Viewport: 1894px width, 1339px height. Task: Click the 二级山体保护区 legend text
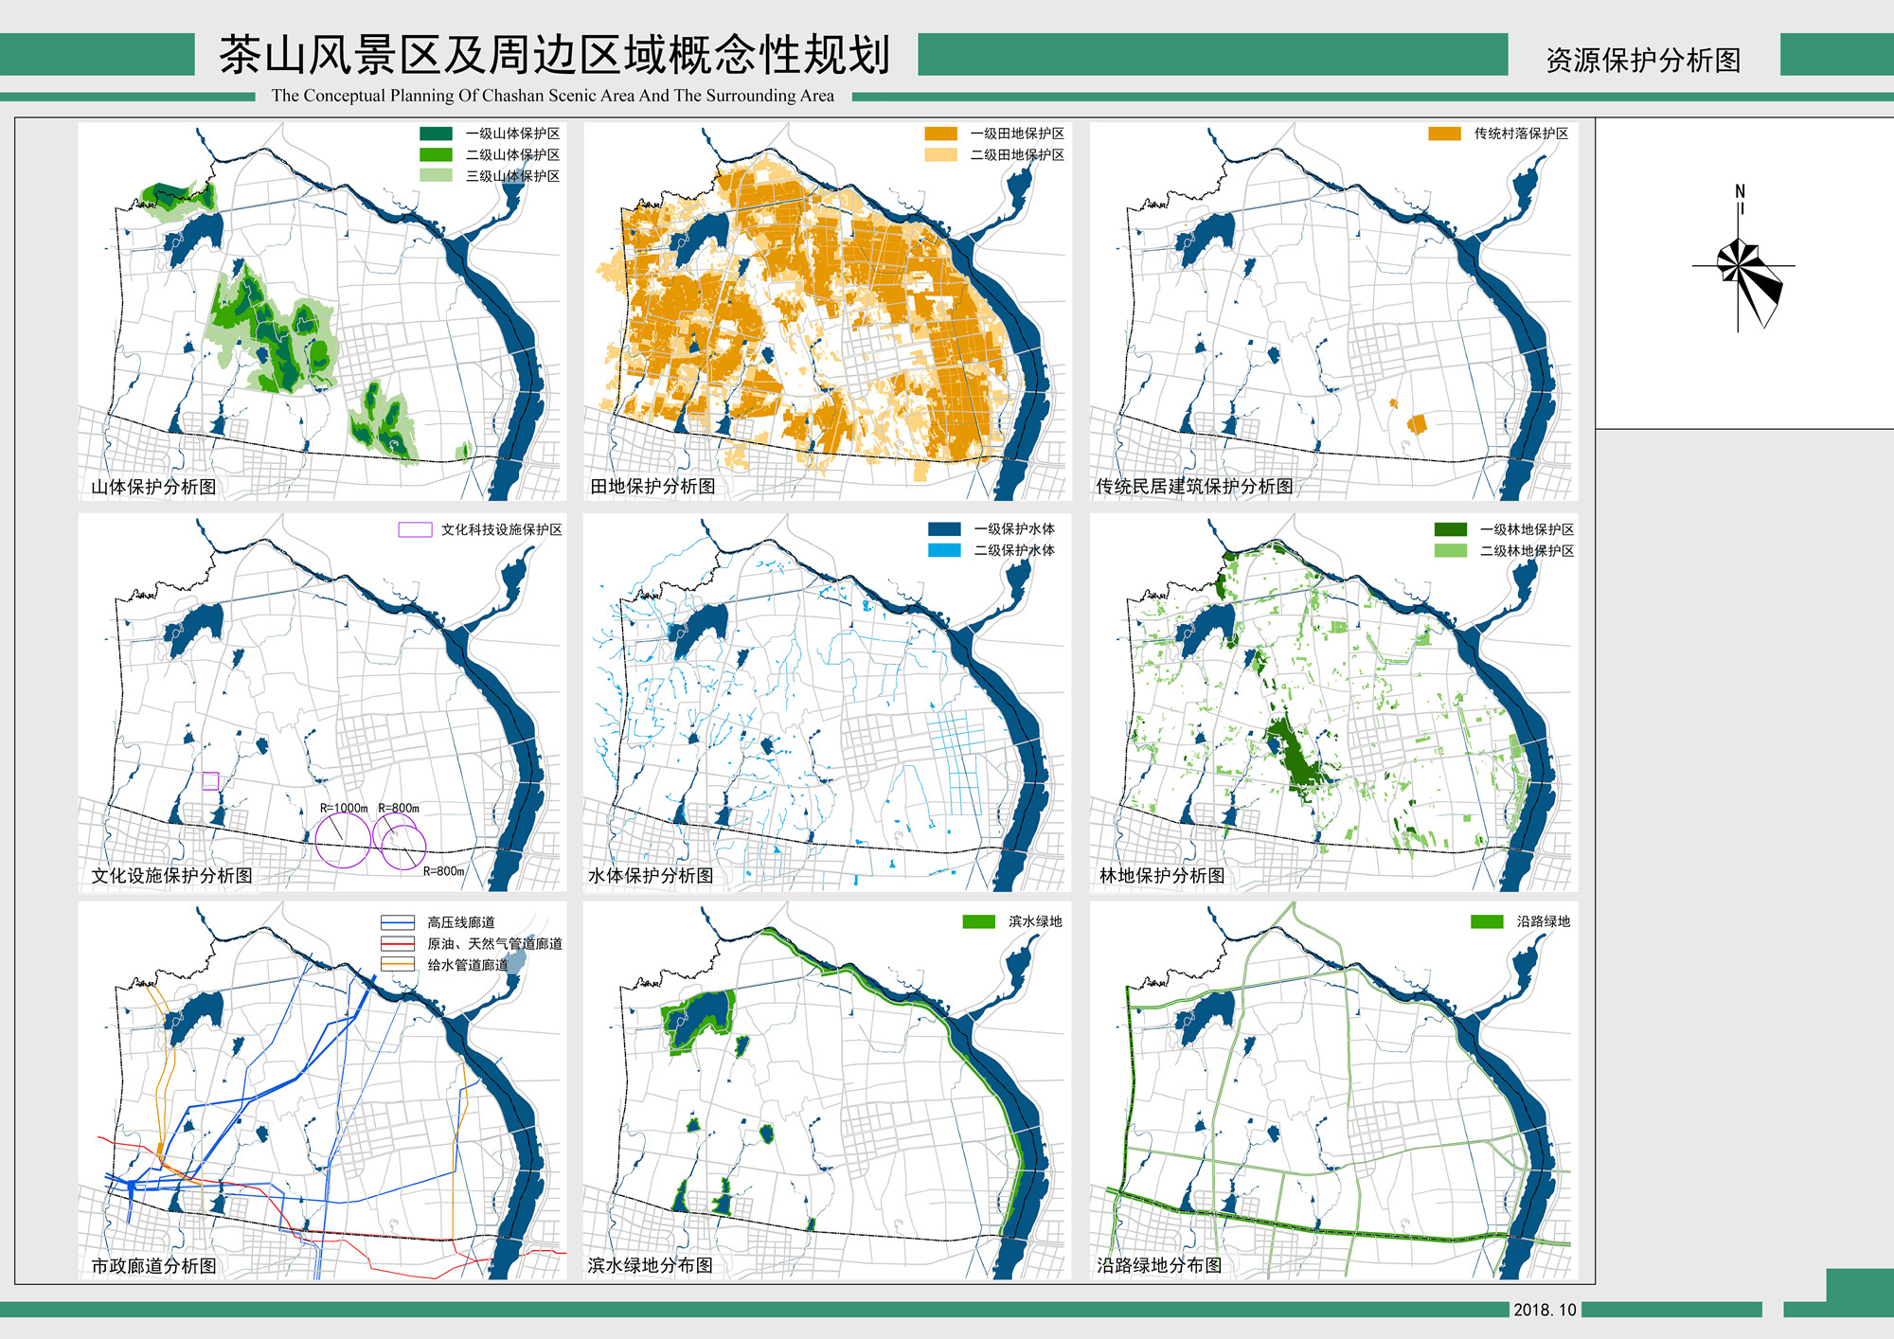click(x=512, y=154)
